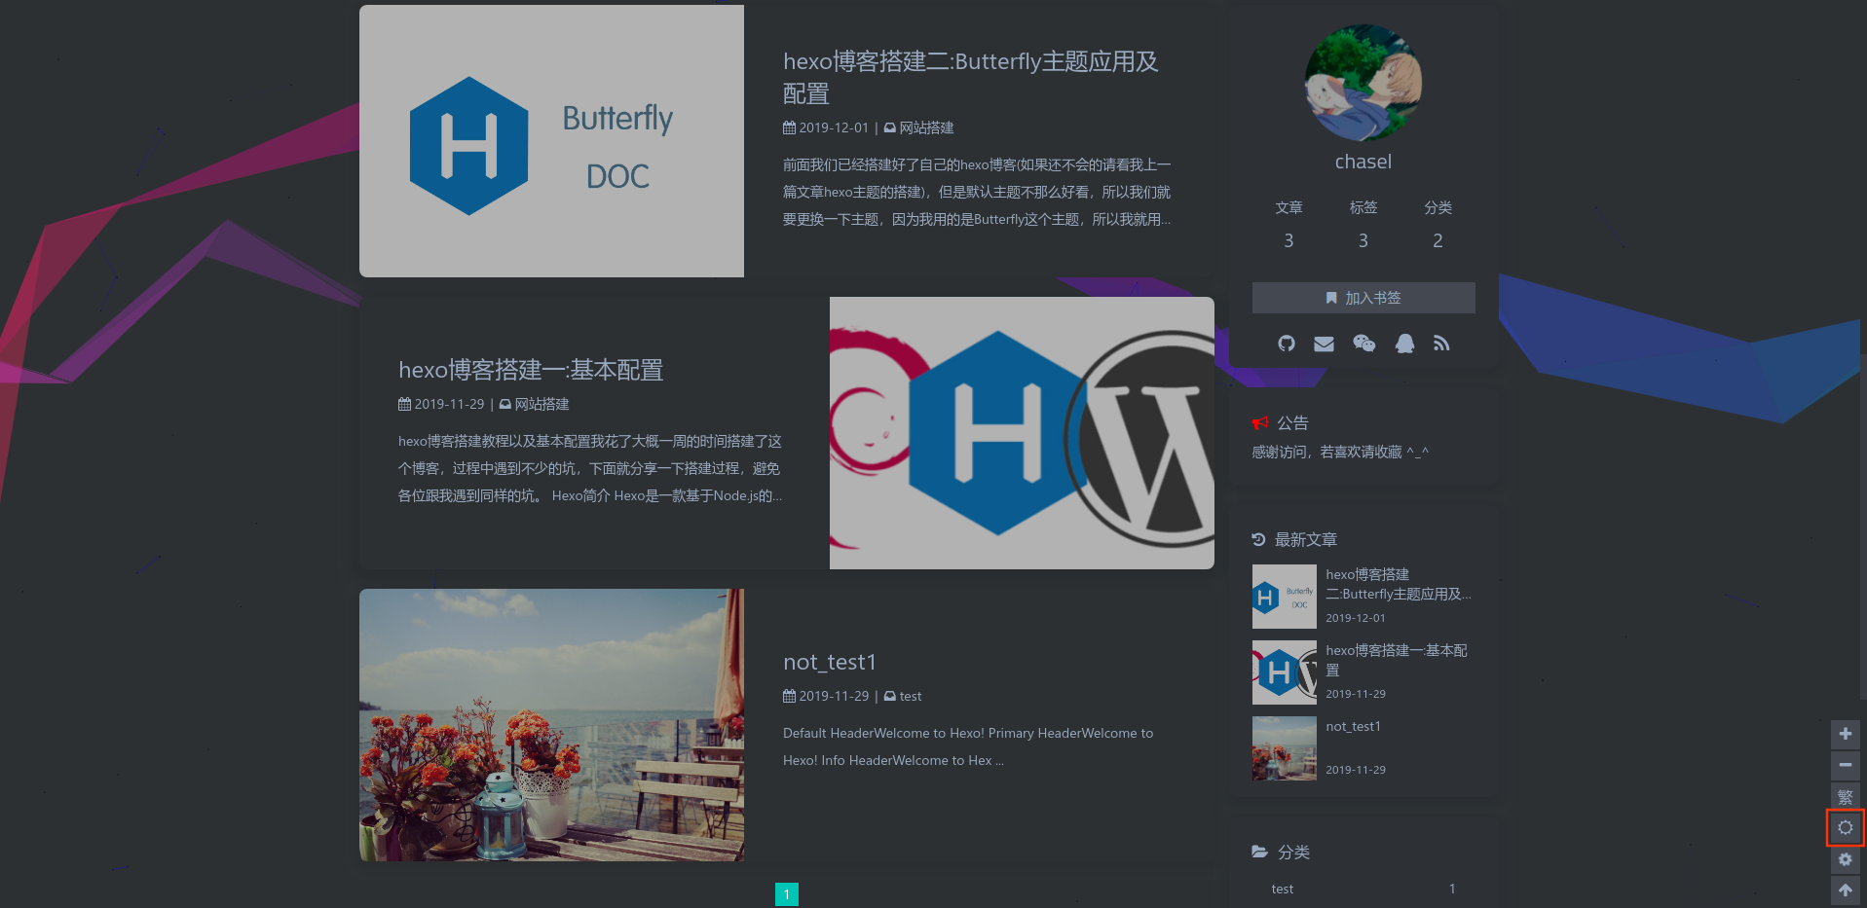Open post titled hexo博客搭建一:基本配置
1867x908 pixels.
(530, 370)
